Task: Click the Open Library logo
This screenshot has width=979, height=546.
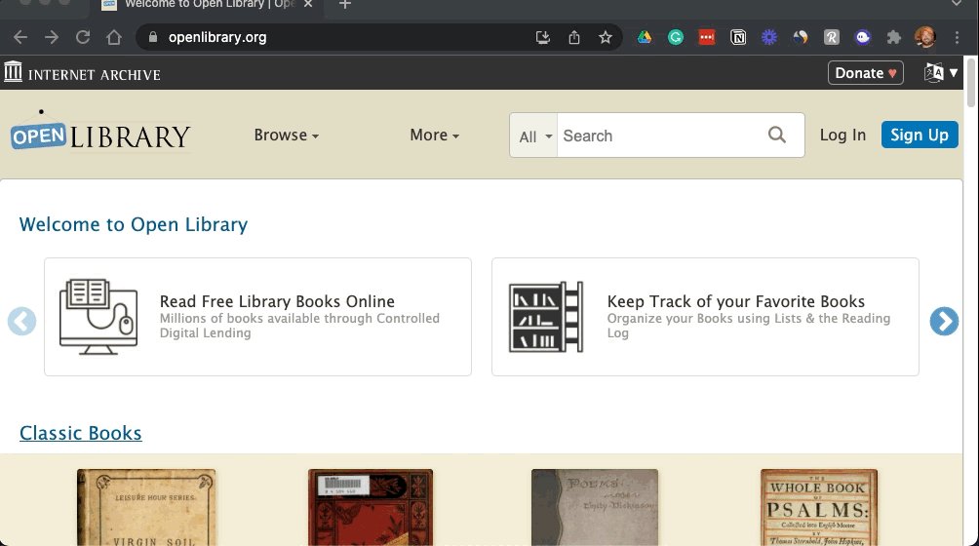Action: pos(99,133)
